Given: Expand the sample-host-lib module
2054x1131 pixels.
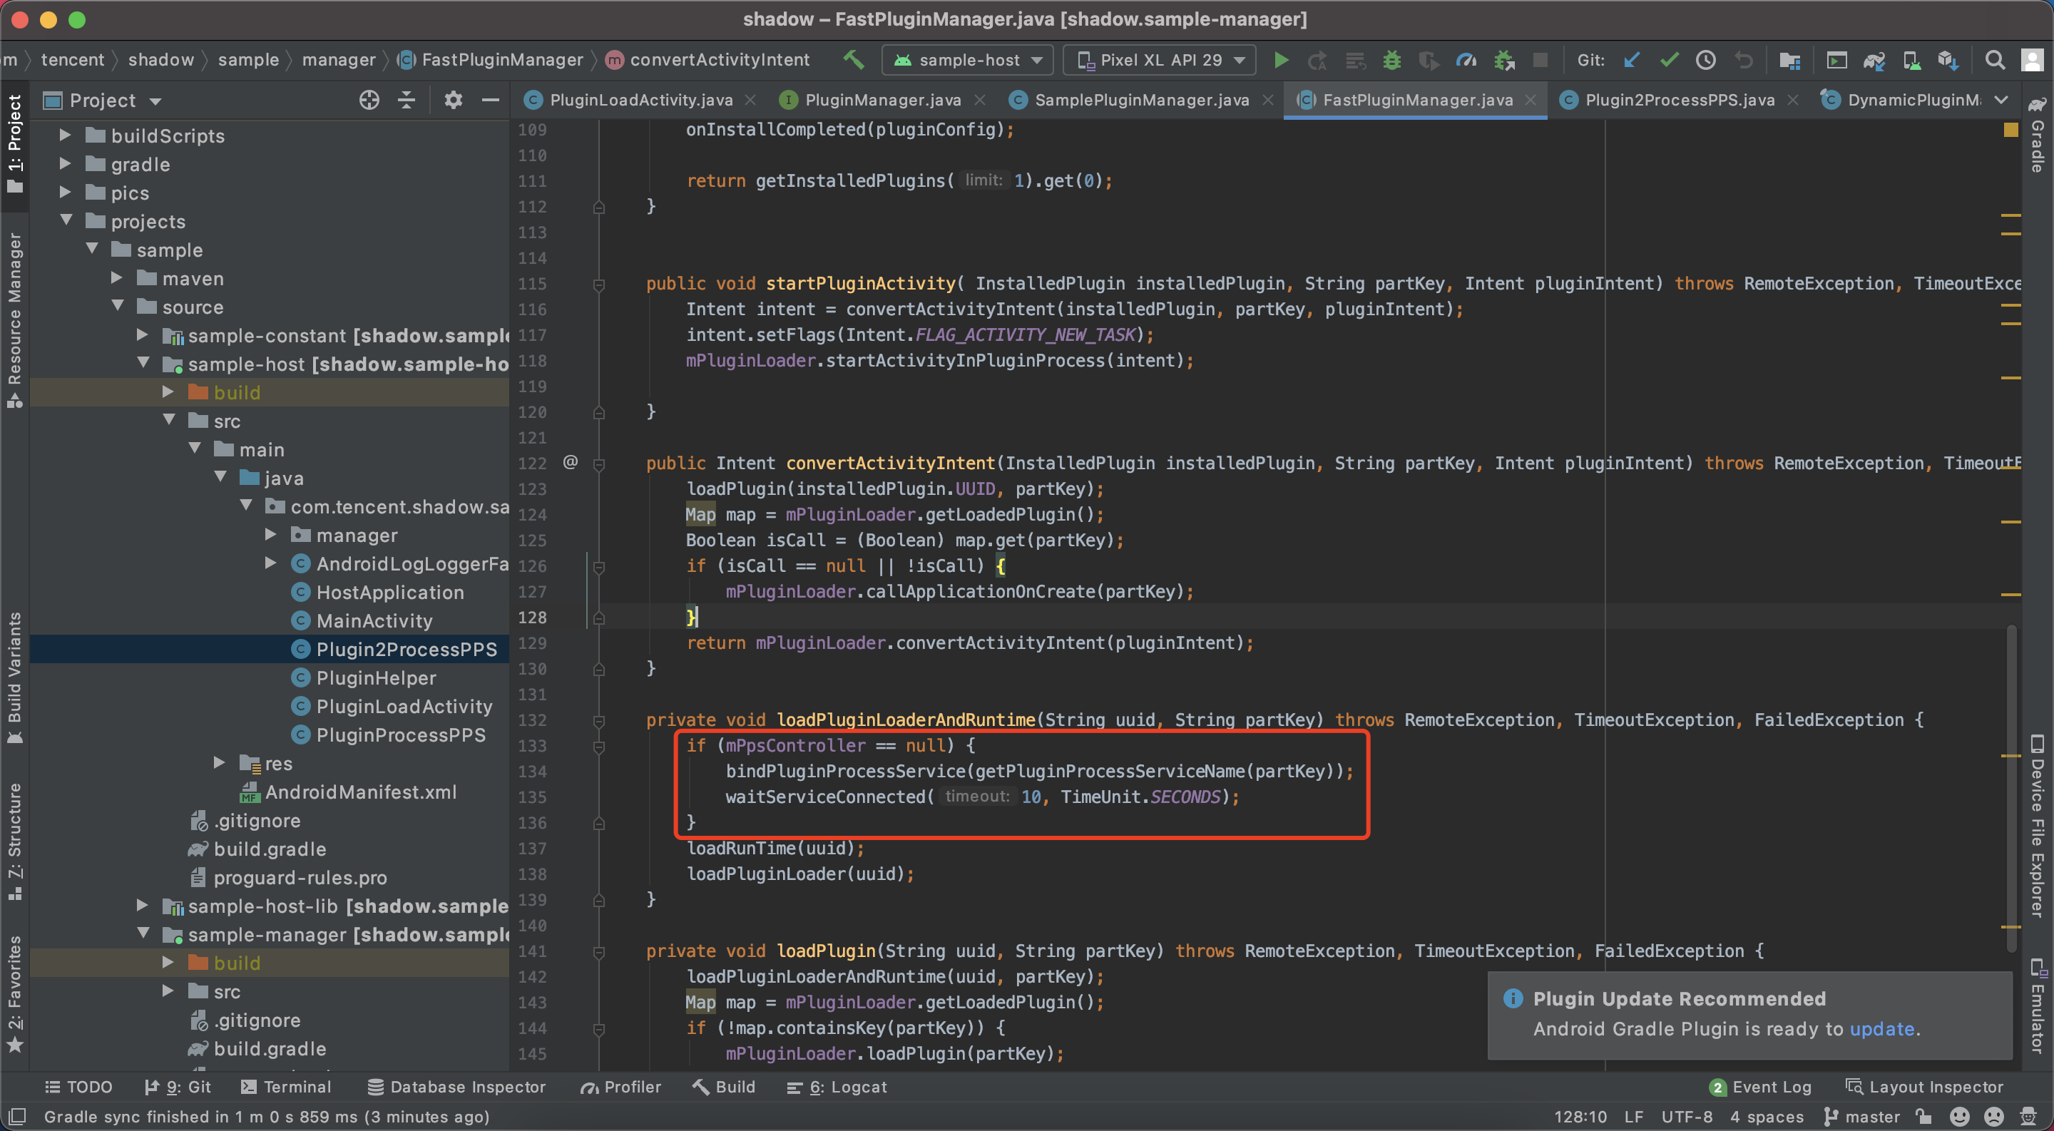Looking at the screenshot, I should [142, 906].
